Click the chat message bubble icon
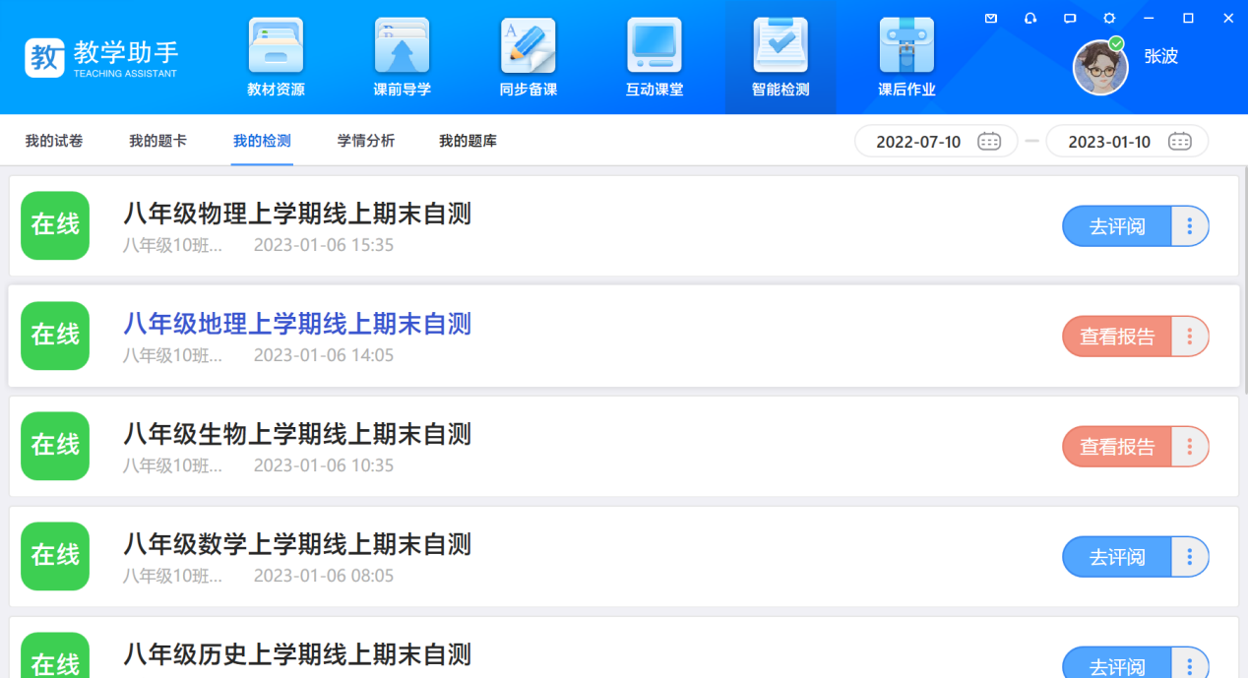 pyautogui.click(x=1070, y=18)
